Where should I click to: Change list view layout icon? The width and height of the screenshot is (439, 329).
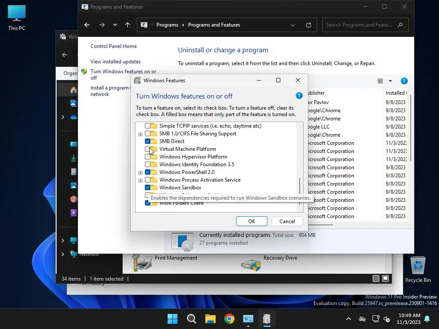click(380, 81)
